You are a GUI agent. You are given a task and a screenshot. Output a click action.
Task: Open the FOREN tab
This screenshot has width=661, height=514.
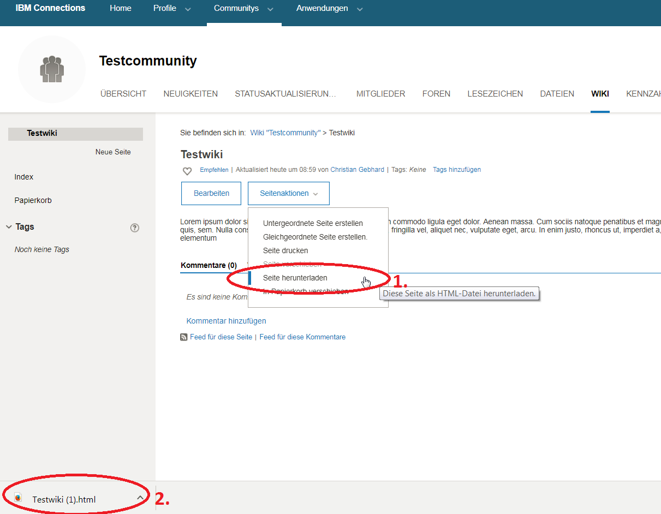tap(436, 94)
